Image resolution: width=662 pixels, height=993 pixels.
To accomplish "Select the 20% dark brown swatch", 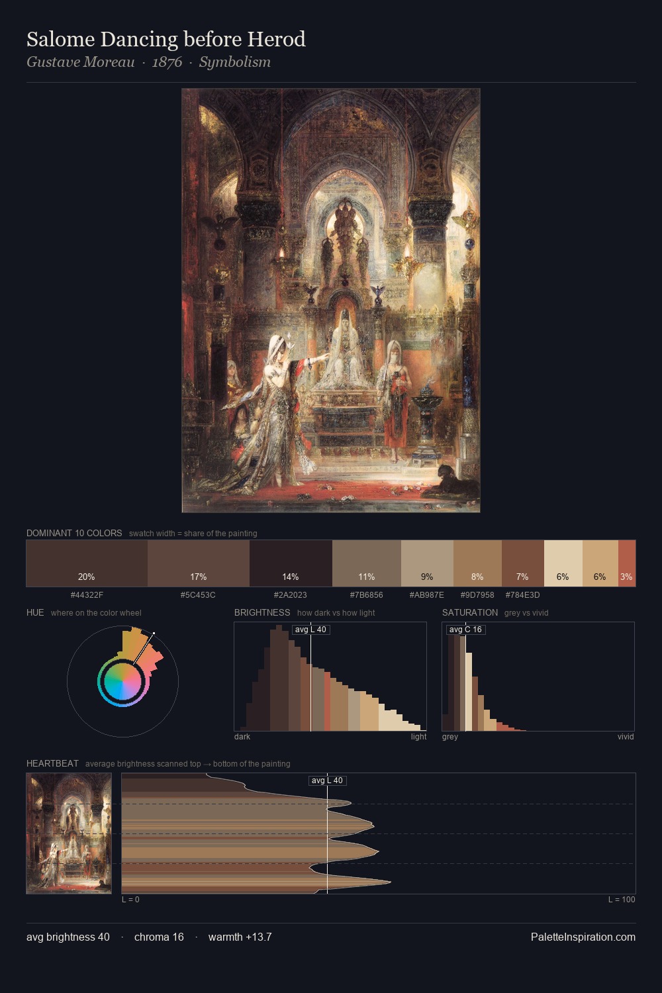I will [x=87, y=563].
